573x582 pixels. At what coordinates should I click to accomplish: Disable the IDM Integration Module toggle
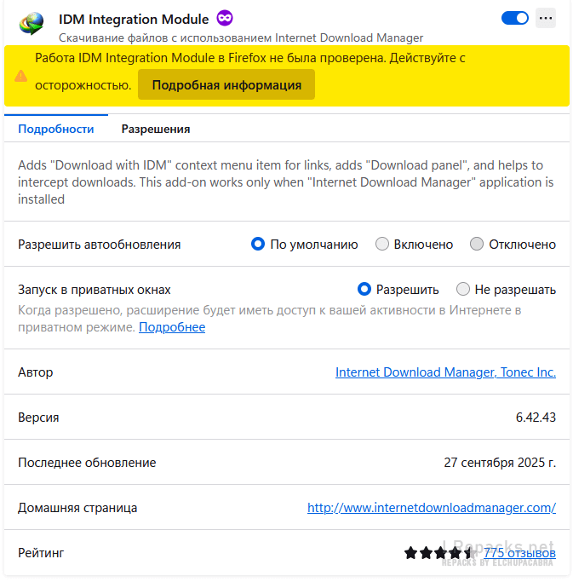pyautogui.click(x=515, y=18)
